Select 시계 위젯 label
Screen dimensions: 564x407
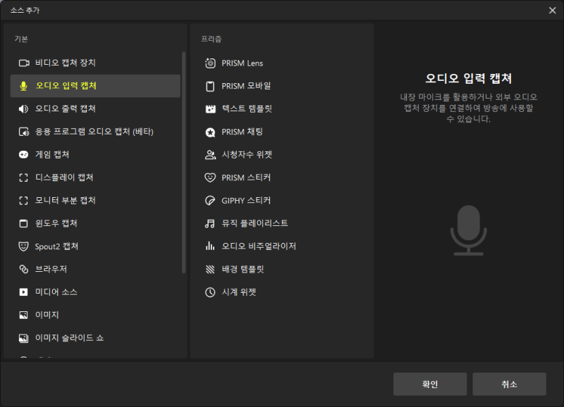[239, 292]
